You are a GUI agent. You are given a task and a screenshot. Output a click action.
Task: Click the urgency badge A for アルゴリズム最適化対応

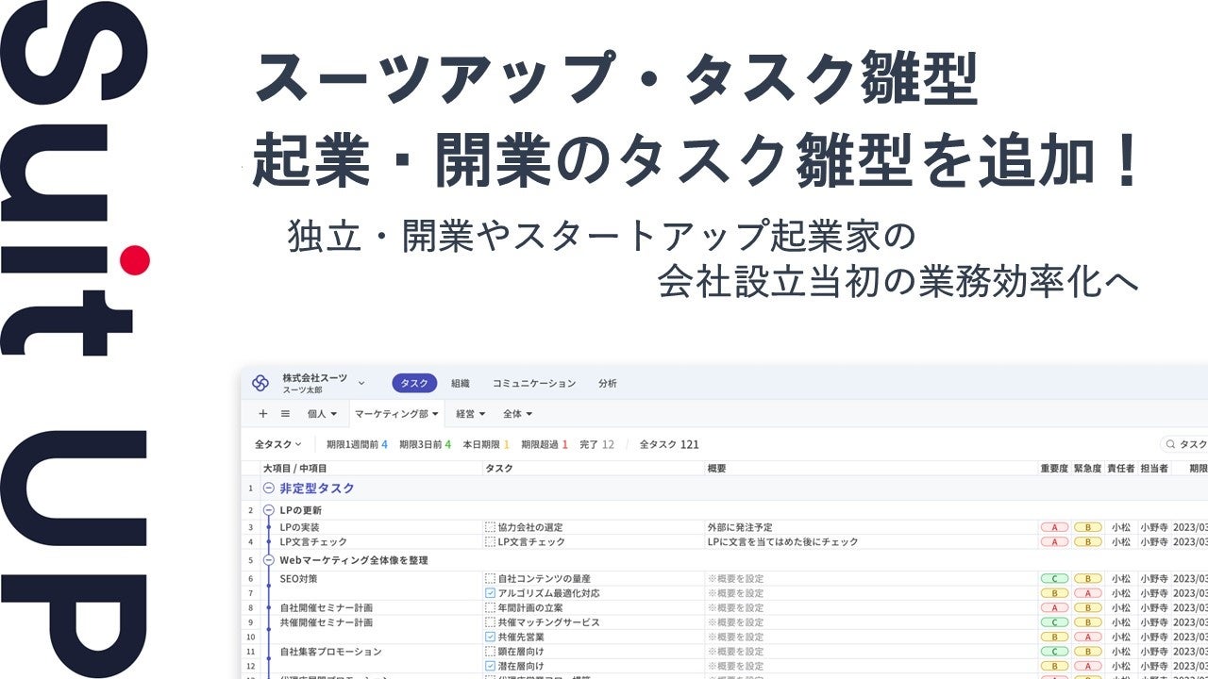coord(1087,593)
